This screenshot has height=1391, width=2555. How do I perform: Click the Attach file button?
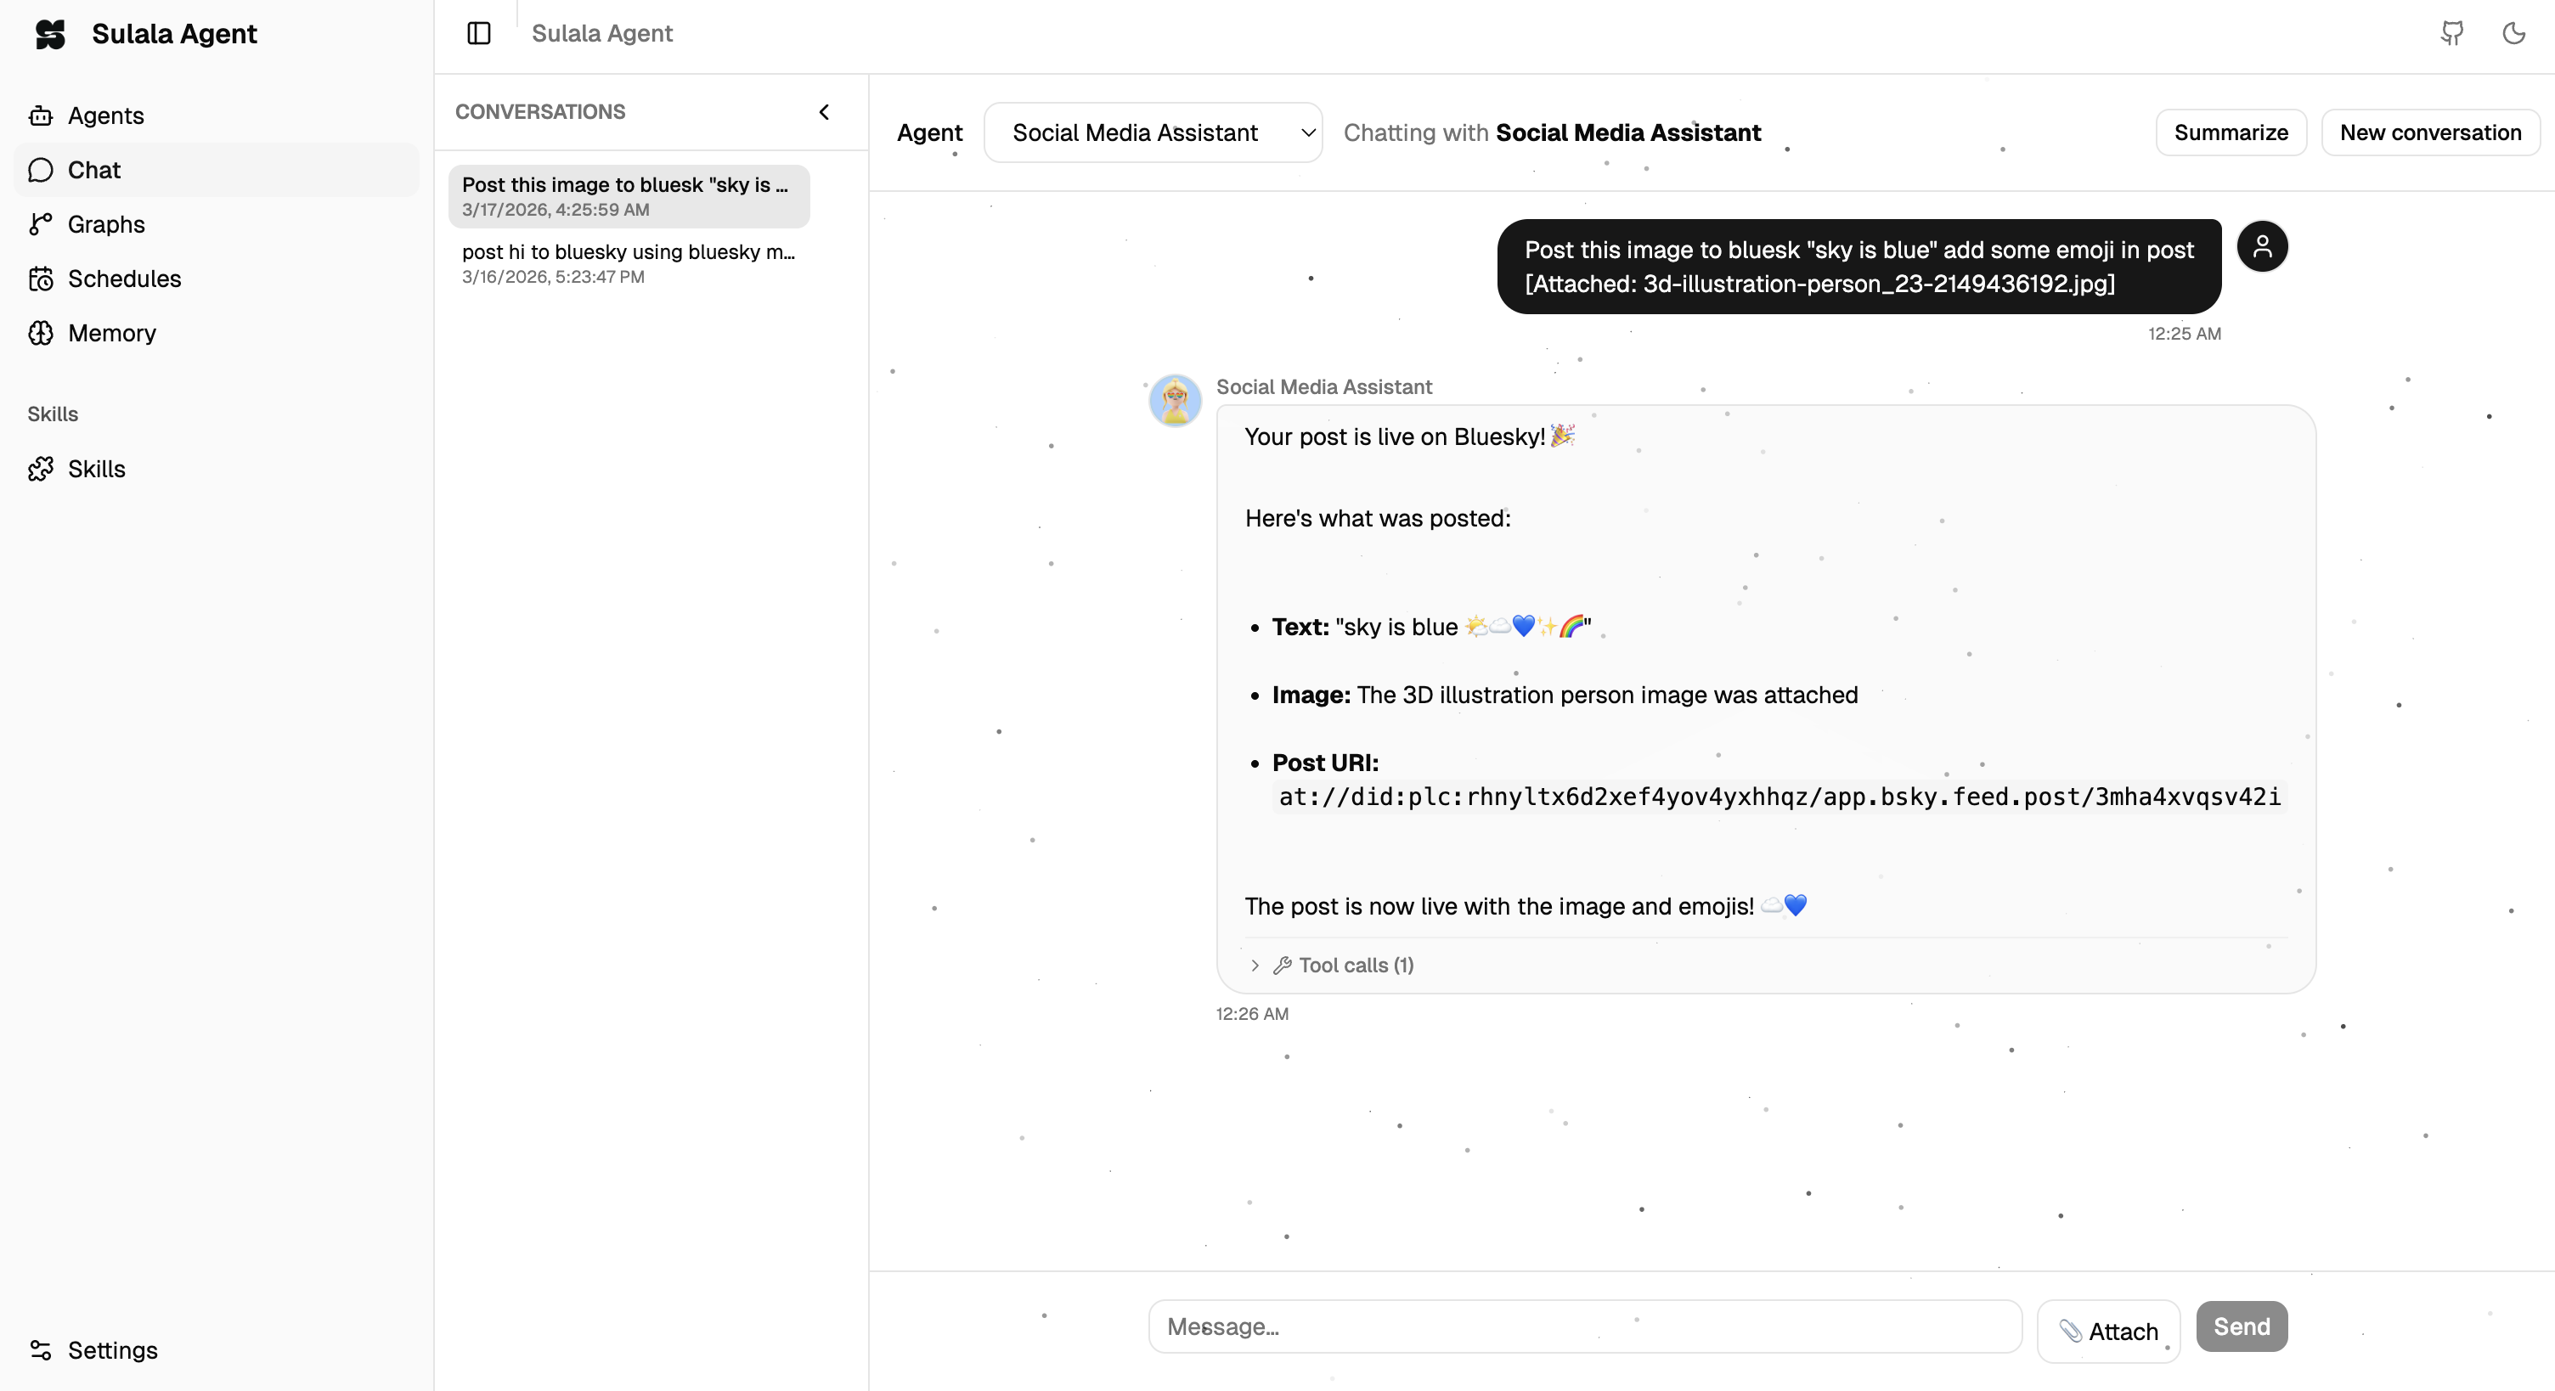click(x=2109, y=1330)
